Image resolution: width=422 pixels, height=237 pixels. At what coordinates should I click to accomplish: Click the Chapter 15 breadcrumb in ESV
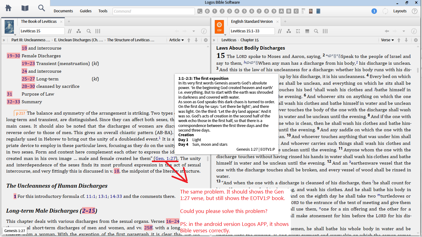250,40
